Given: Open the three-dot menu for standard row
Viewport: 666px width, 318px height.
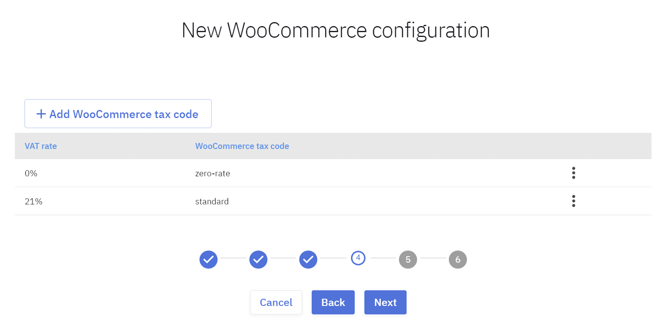Looking at the screenshot, I should pyautogui.click(x=573, y=201).
